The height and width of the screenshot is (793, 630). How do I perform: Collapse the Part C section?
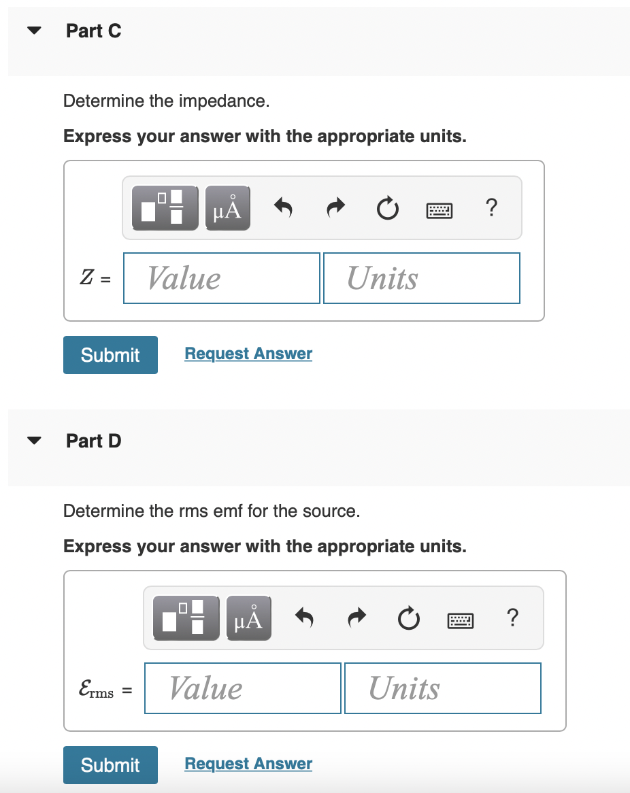pos(34,31)
